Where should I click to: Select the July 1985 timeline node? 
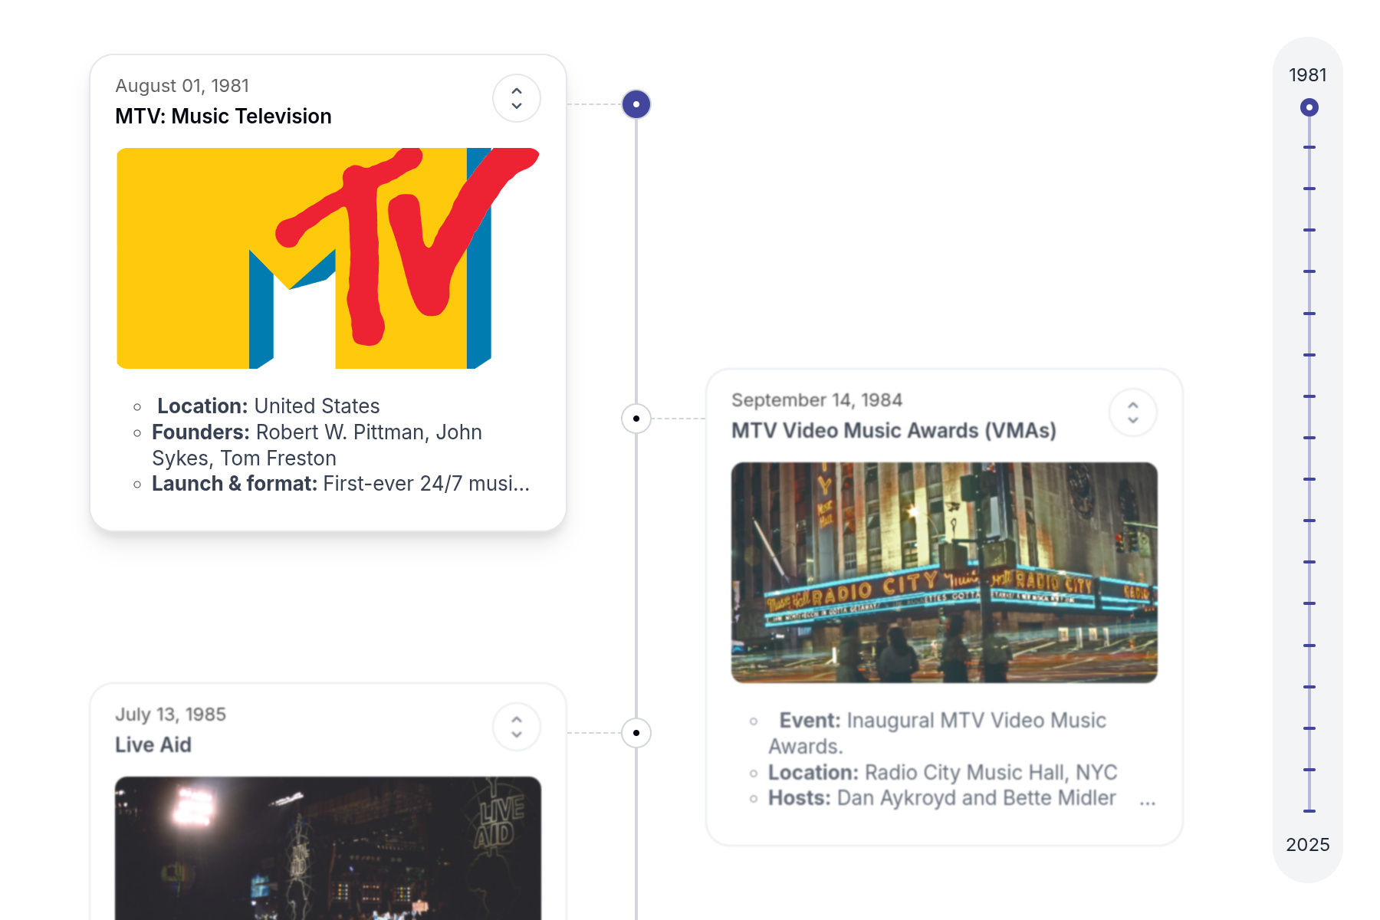tap(636, 733)
